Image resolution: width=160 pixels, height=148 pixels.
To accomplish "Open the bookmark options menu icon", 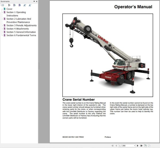I will coord(3,5).
